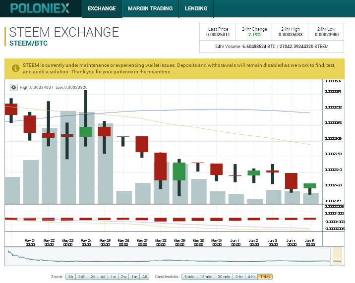
Task: Select 15-min candlesticks
Action: (x=206, y=277)
